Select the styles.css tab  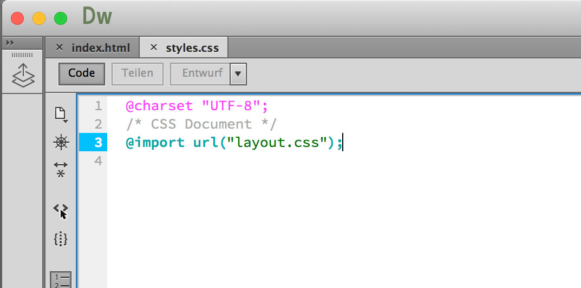192,48
